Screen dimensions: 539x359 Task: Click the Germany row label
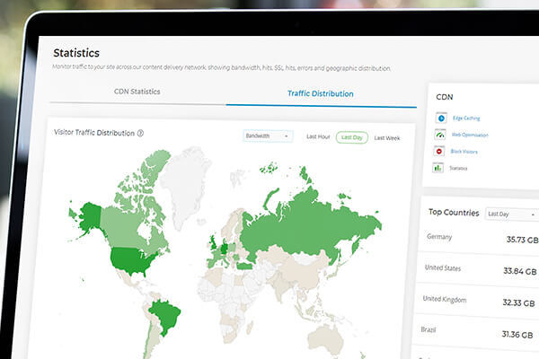[x=439, y=237]
